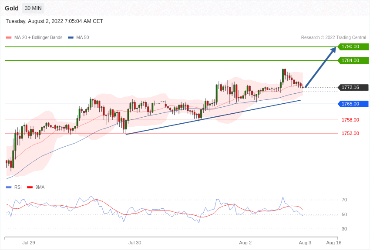Click the 9MA legend label
The width and height of the screenshot is (370, 250).
click(x=40, y=187)
